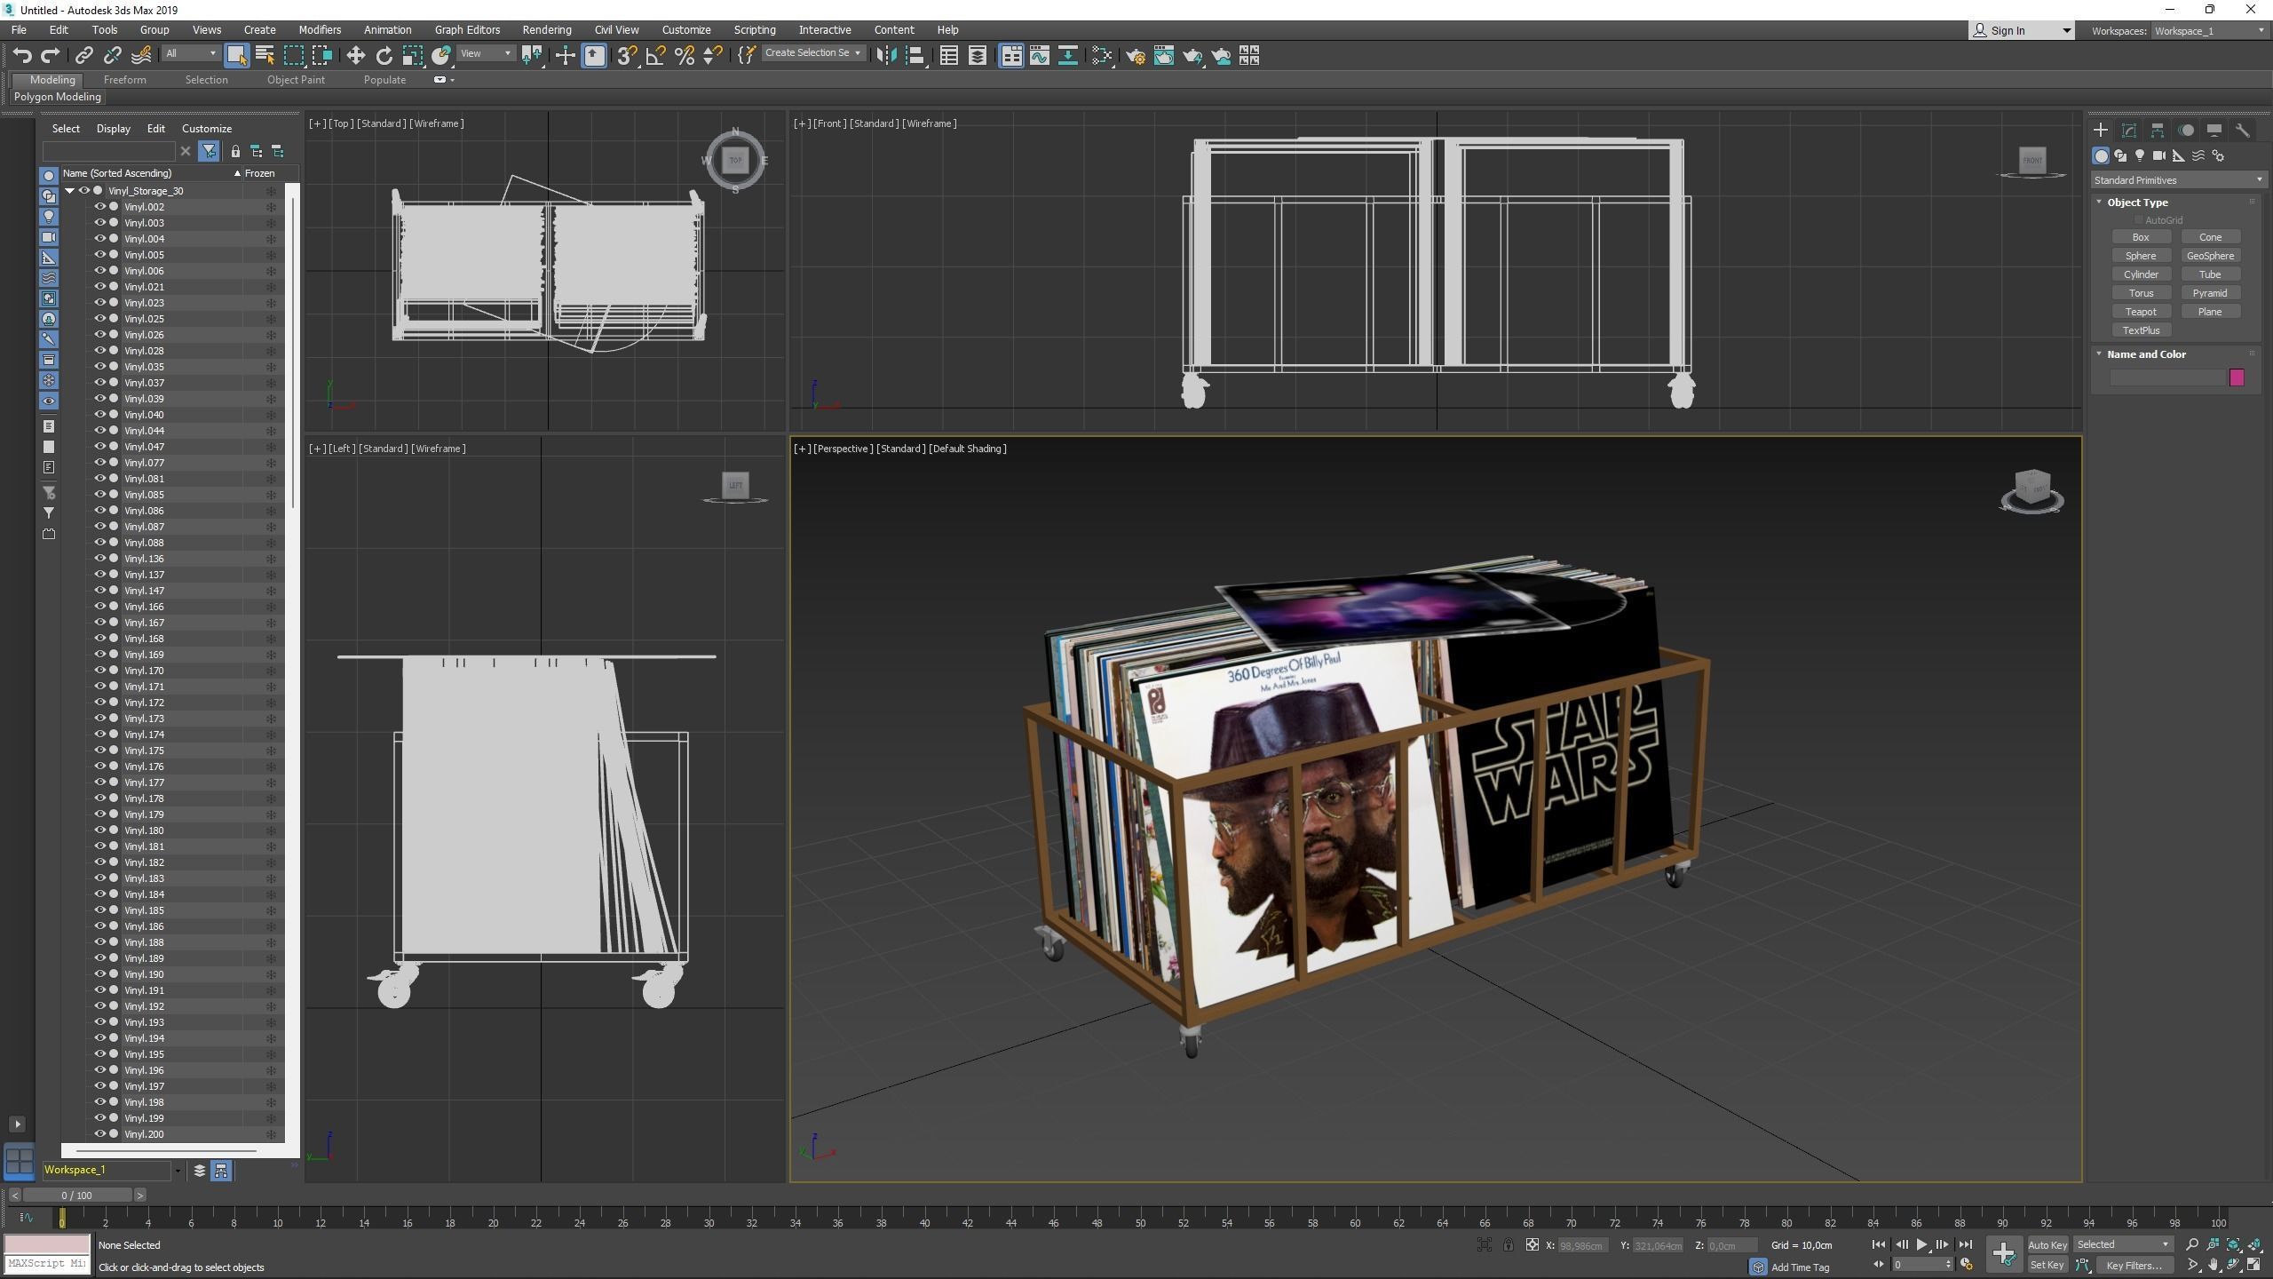Toggle the Angle Snap icon

(655, 56)
